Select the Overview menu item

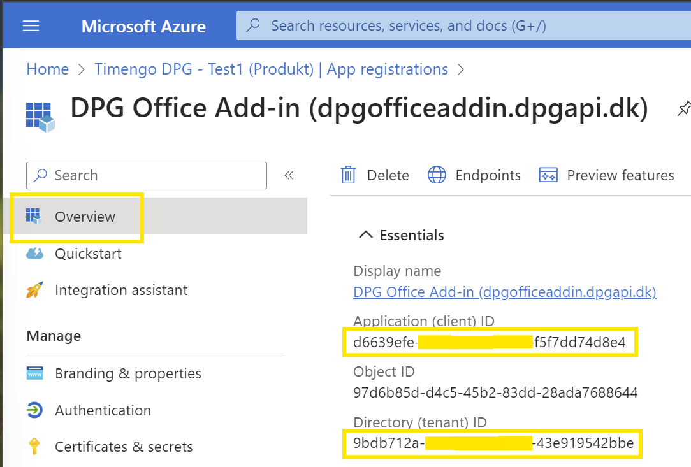pos(85,217)
